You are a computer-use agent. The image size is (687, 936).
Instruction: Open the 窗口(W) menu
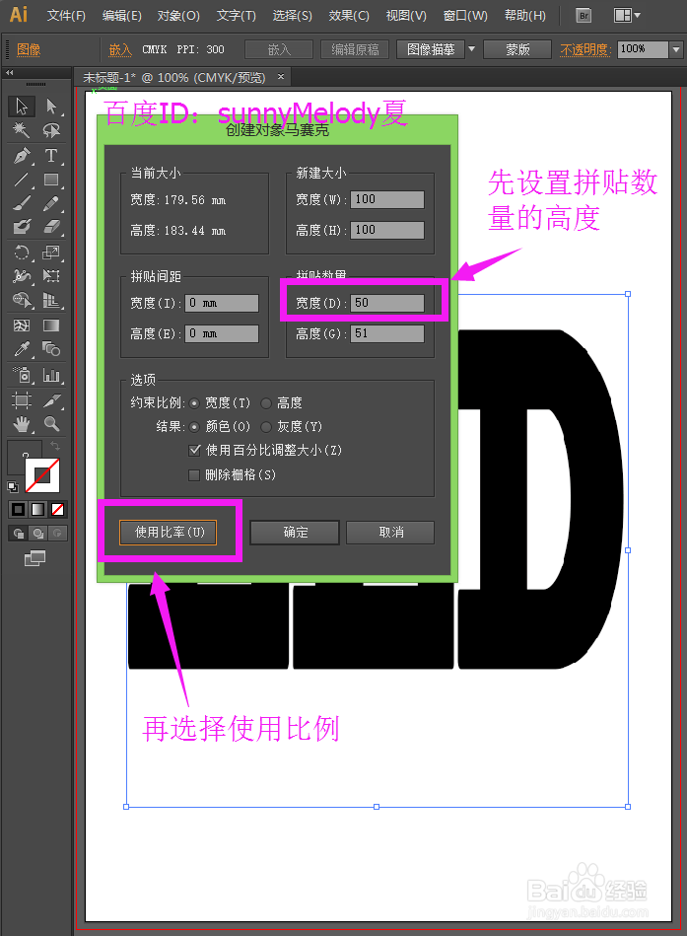465,16
